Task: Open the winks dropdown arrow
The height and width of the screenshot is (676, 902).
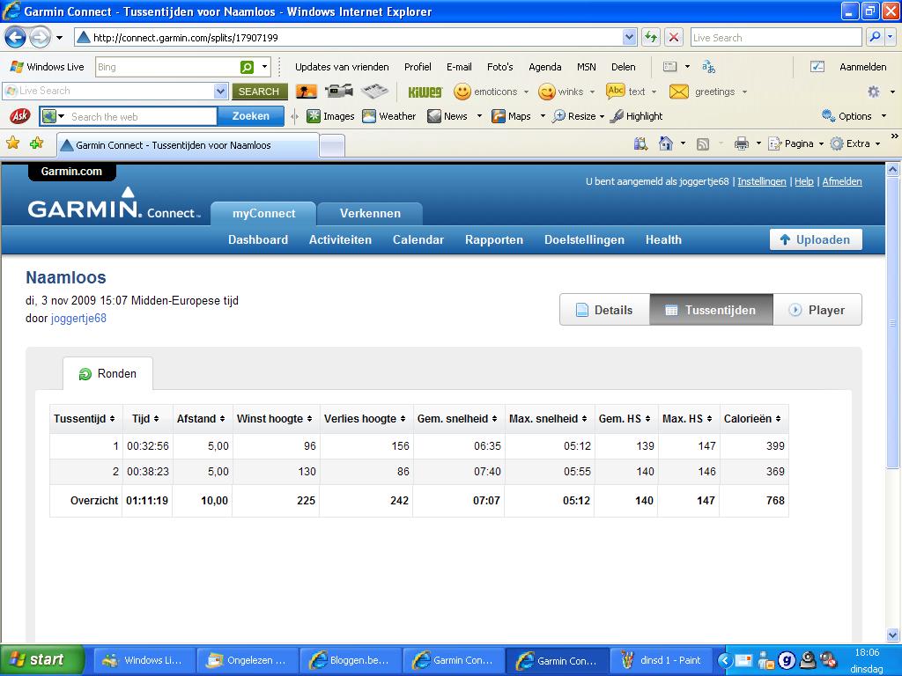Action: pos(592,92)
